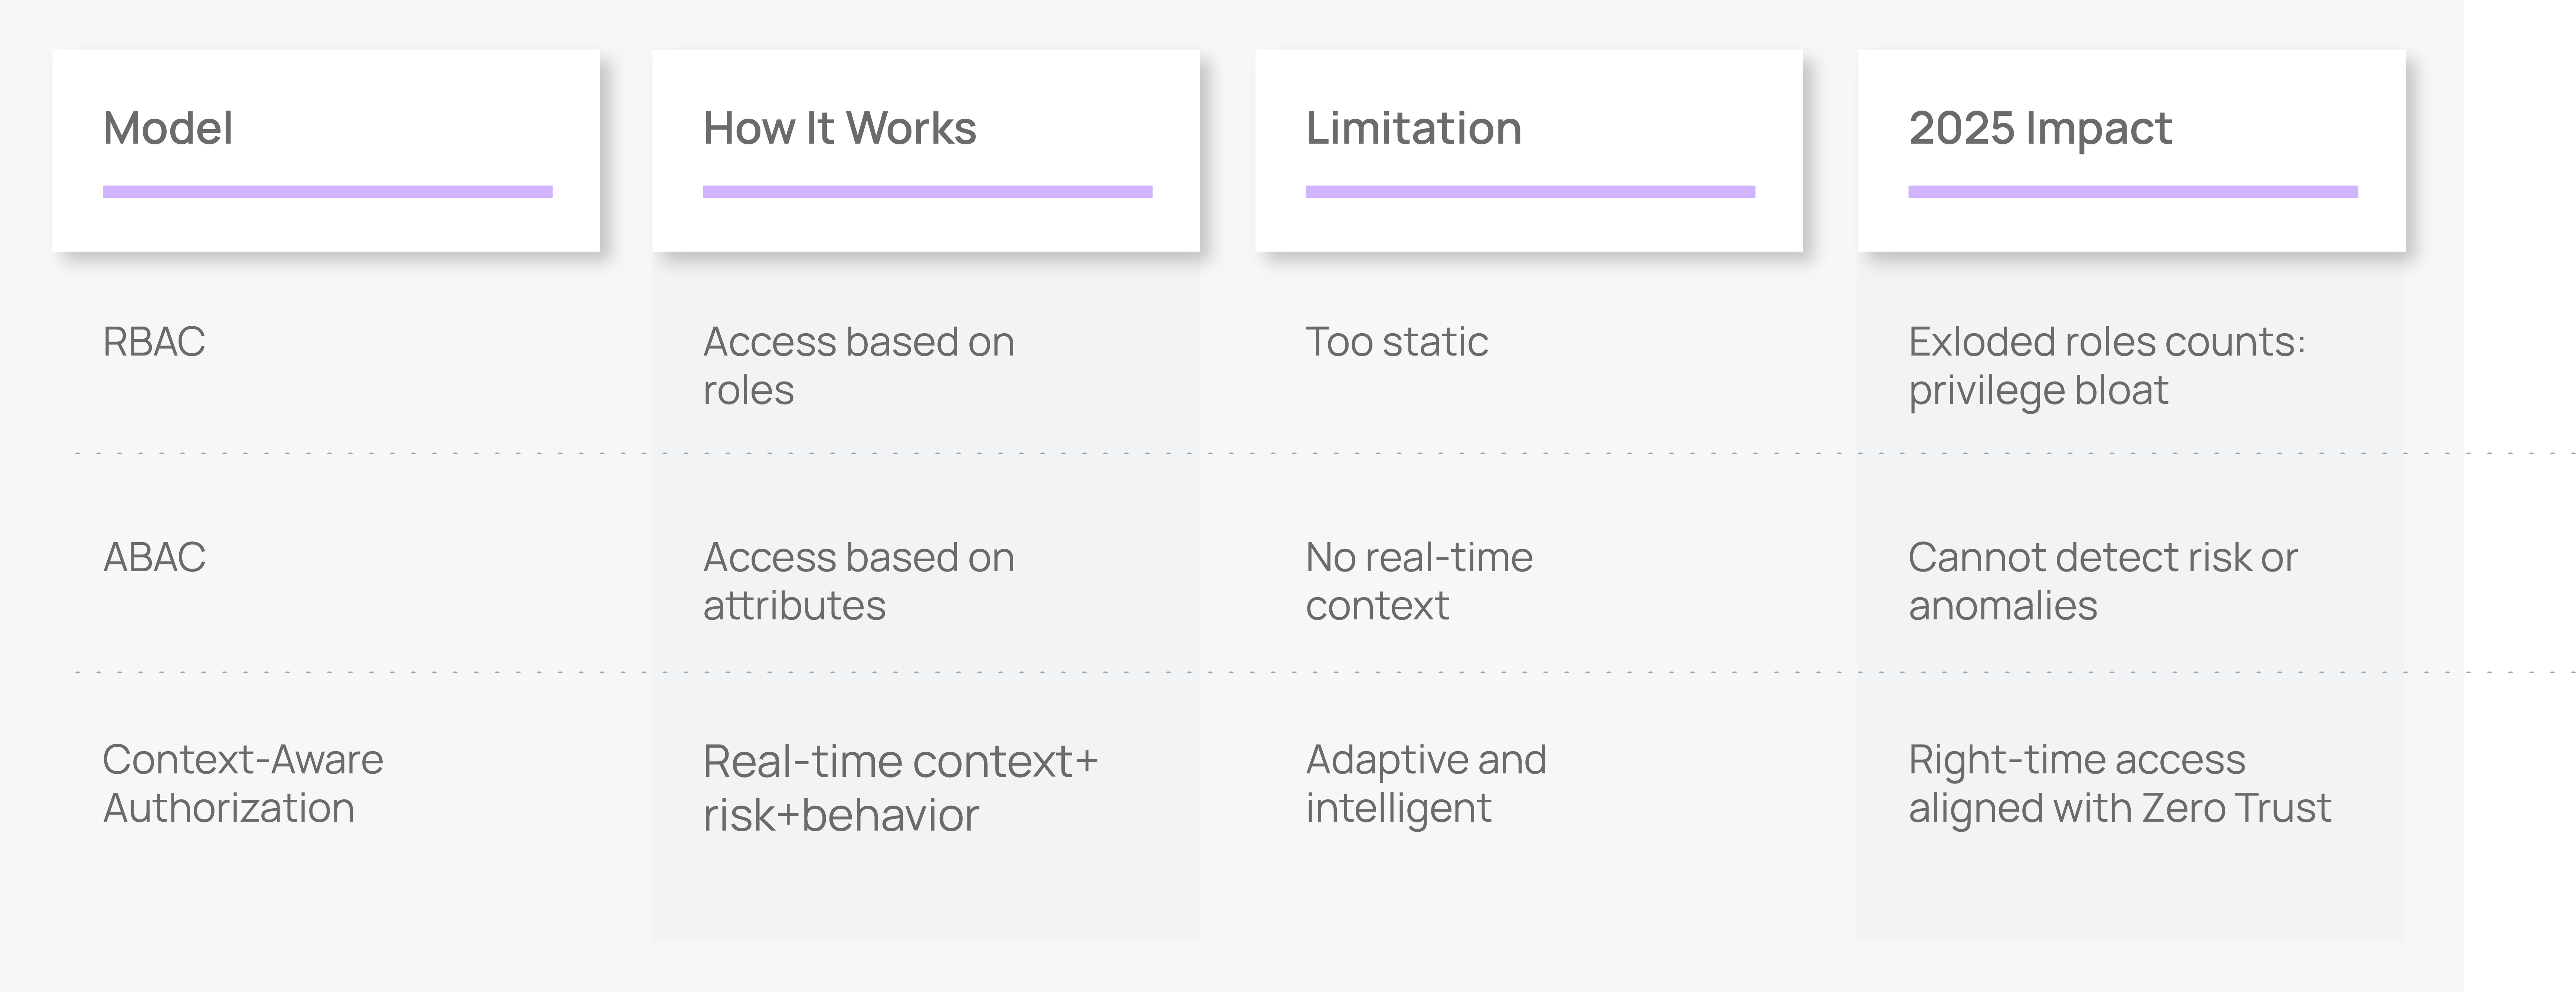Click the "Too static" limitation text
Screen dimensions: 2576x992
[x=1396, y=342]
